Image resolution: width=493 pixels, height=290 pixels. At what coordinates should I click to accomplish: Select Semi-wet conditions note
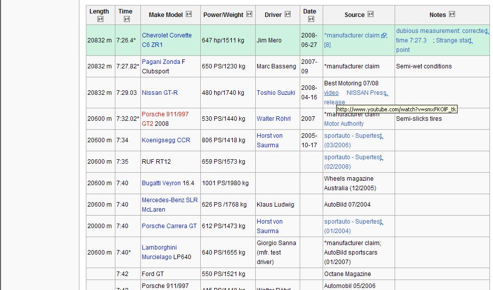[442, 66]
